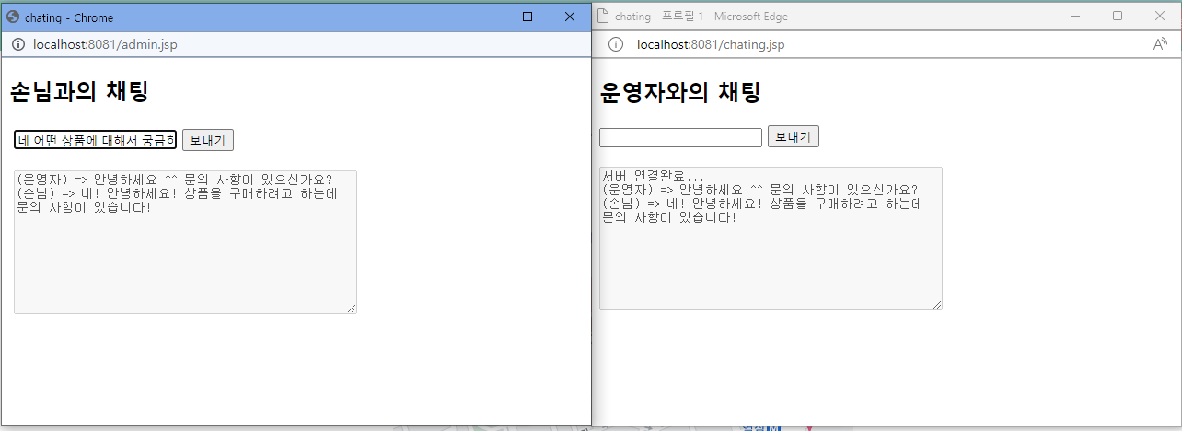Focus the empty message input in the Edge window
This screenshot has height=431, width=1182.
tap(680, 137)
